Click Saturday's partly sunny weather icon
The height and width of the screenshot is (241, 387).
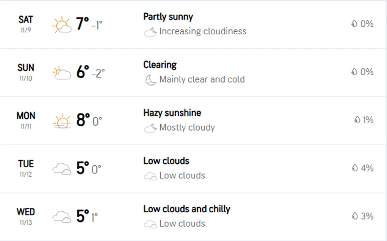(62, 24)
